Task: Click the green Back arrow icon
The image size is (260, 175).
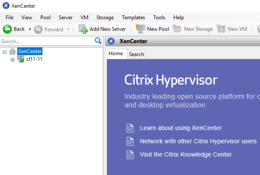Action: [7, 29]
